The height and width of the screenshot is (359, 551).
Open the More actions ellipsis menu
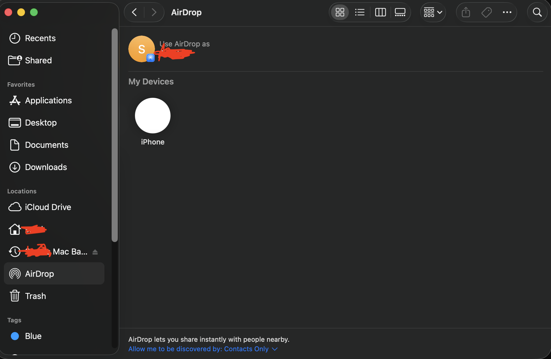(507, 12)
